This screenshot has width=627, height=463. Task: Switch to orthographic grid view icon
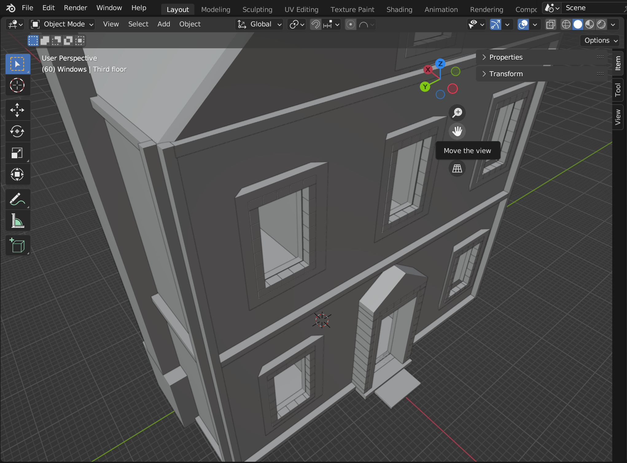point(457,168)
